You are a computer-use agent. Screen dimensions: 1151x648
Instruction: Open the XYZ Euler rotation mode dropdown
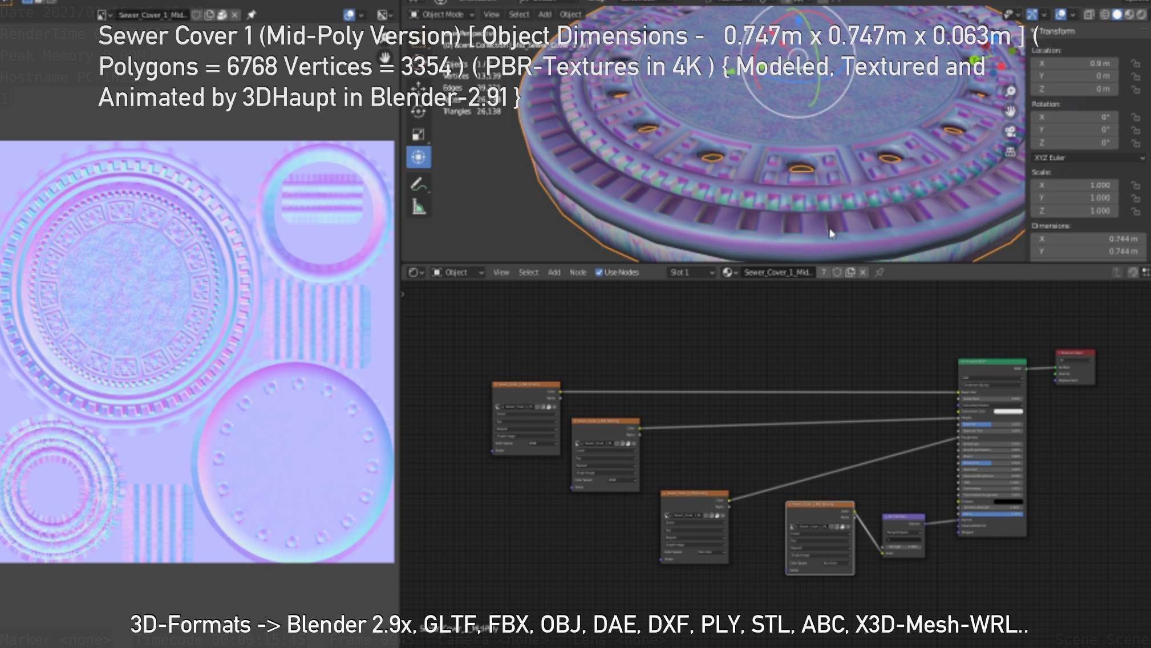click(x=1089, y=158)
